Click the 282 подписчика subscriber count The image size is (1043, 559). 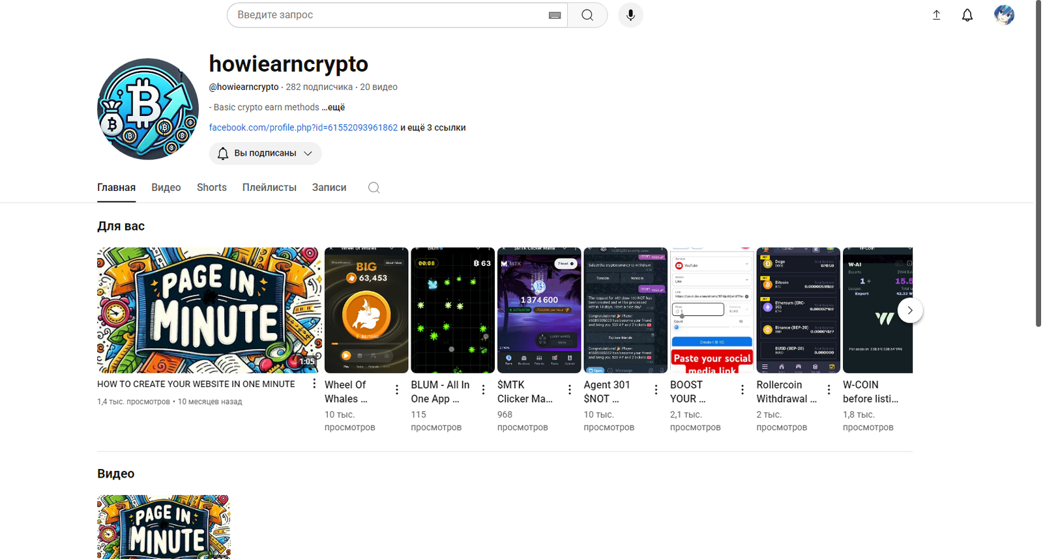pos(319,87)
